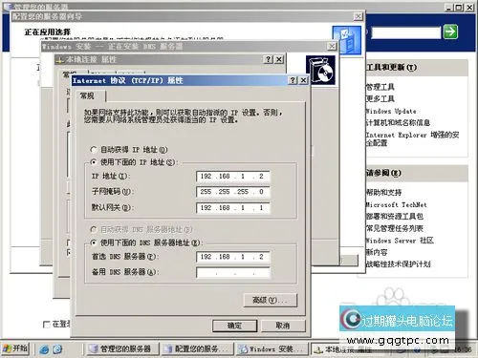Viewport: 478px width, 358px height.
Task: Click the 备用 DNS 服务器 field
Action: (233, 273)
